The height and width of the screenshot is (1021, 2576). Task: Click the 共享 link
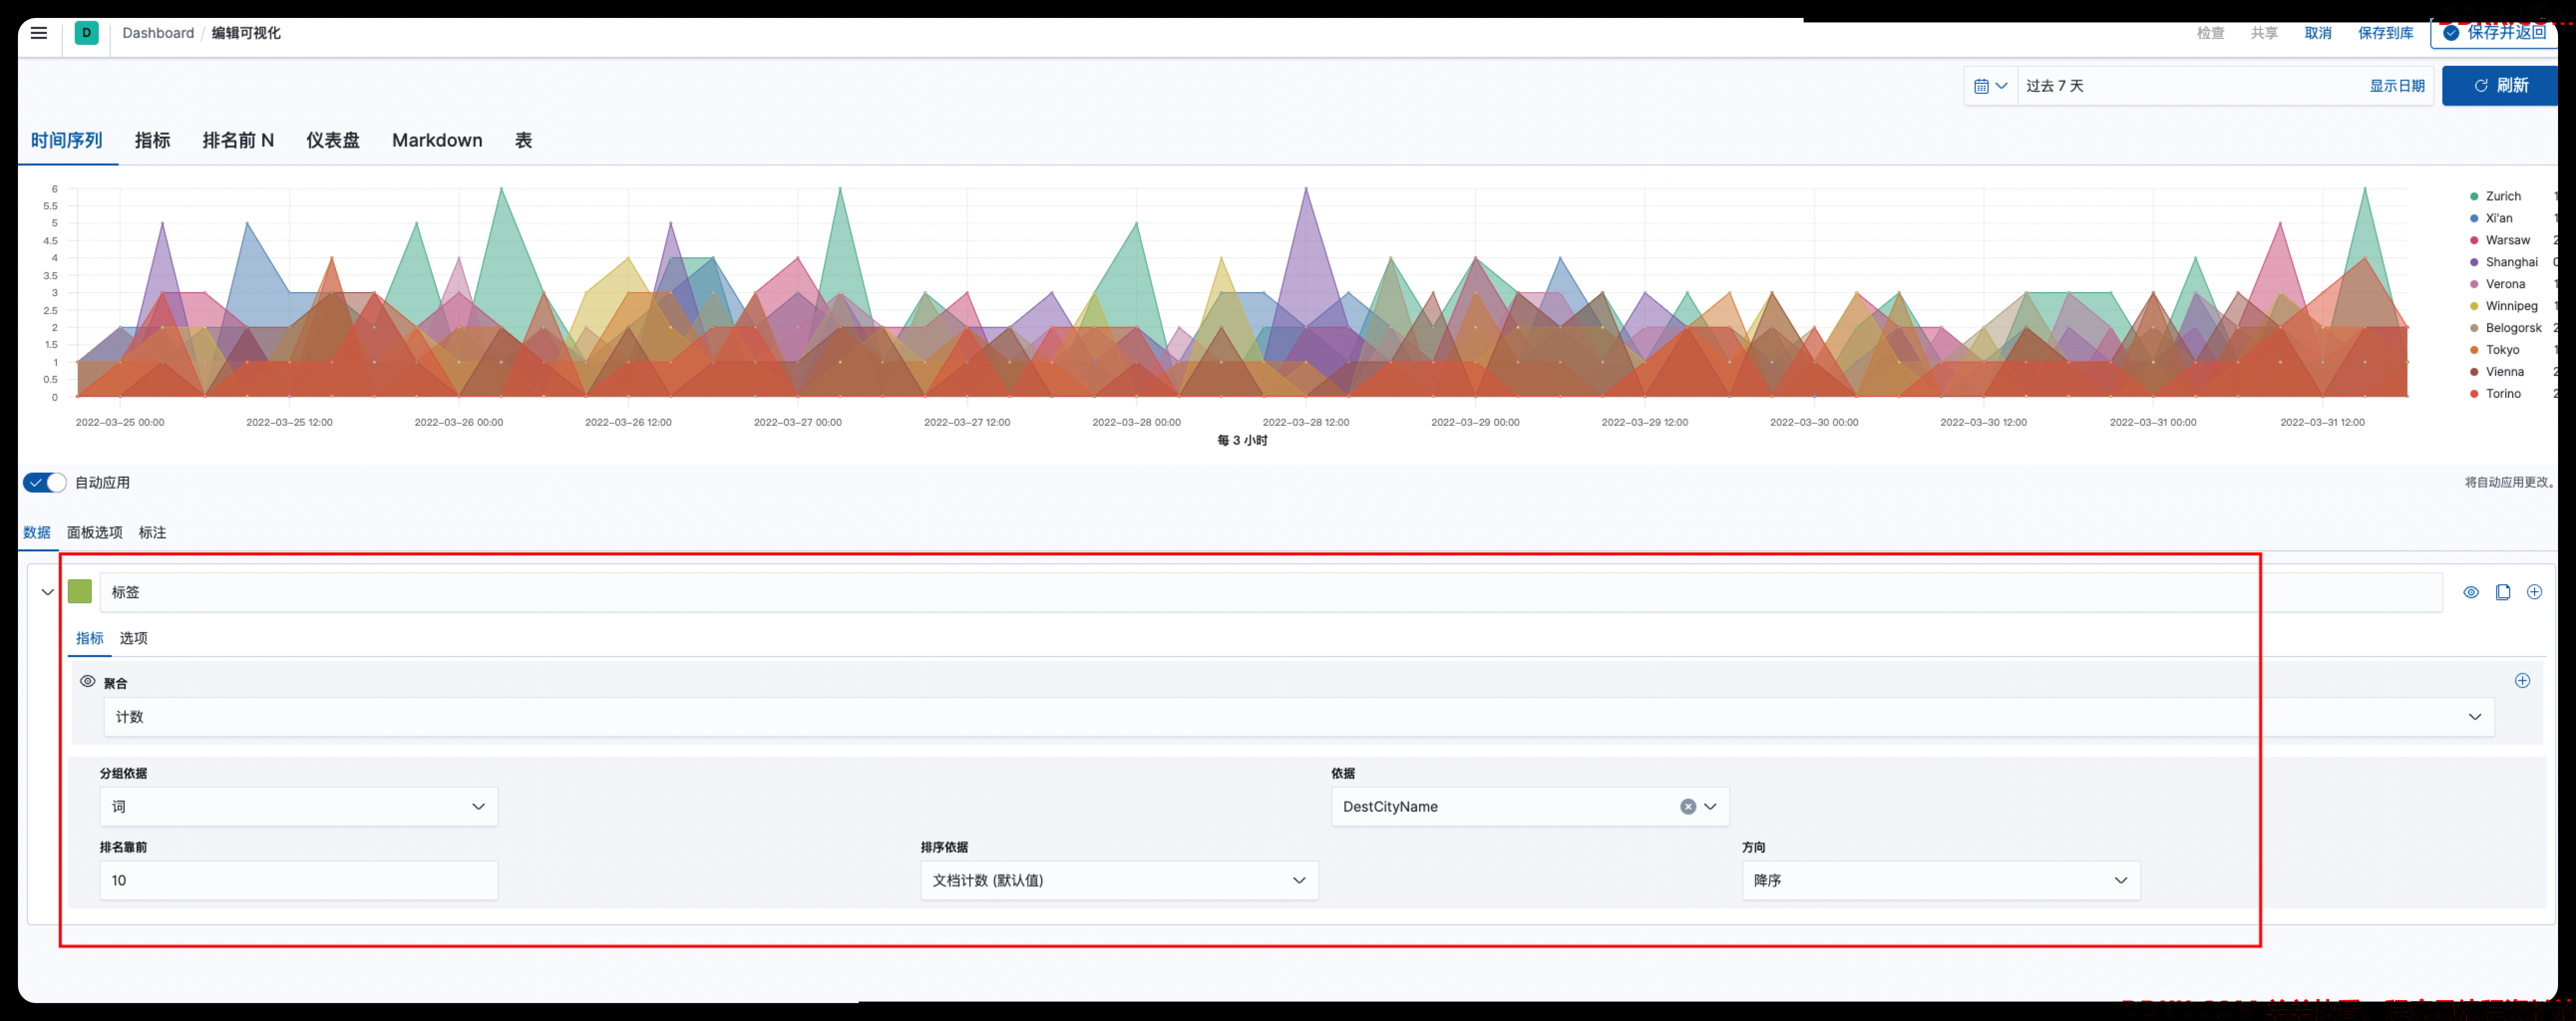click(x=2264, y=33)
